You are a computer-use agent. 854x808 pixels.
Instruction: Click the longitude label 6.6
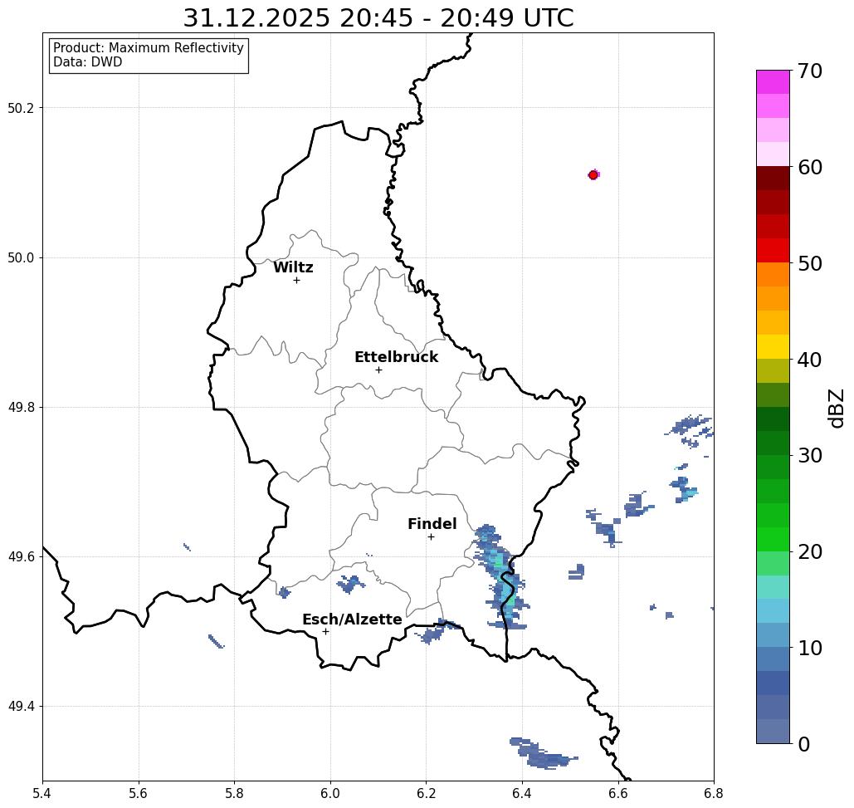(x=618, y=793)
